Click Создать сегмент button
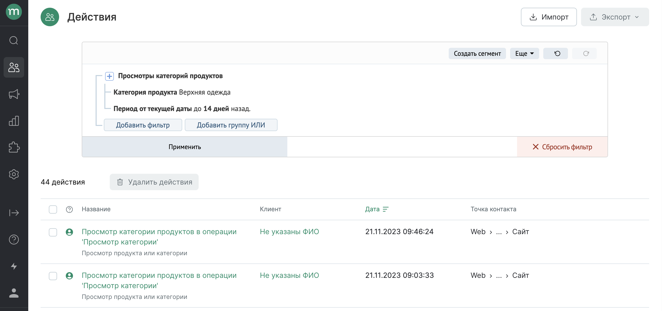The width and height of the screenshot is (662, 311). [x=477, y=53]
